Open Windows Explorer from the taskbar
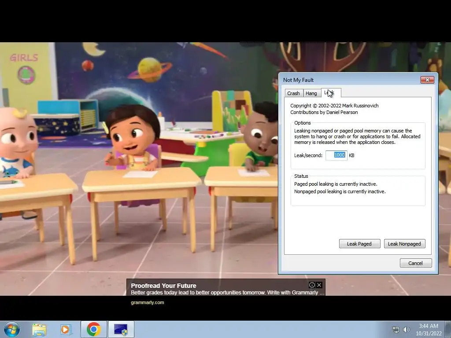Image resolution: width=451 pixels, height=338 pixels. pos(39,329)
